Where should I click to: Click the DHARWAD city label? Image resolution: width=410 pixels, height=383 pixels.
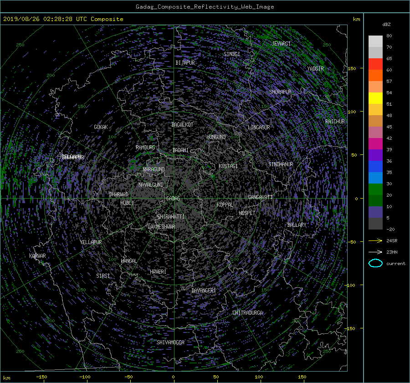[x=118, y=194]
